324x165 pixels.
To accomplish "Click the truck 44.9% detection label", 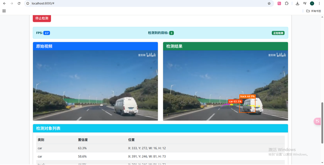I will coord(247,96).
